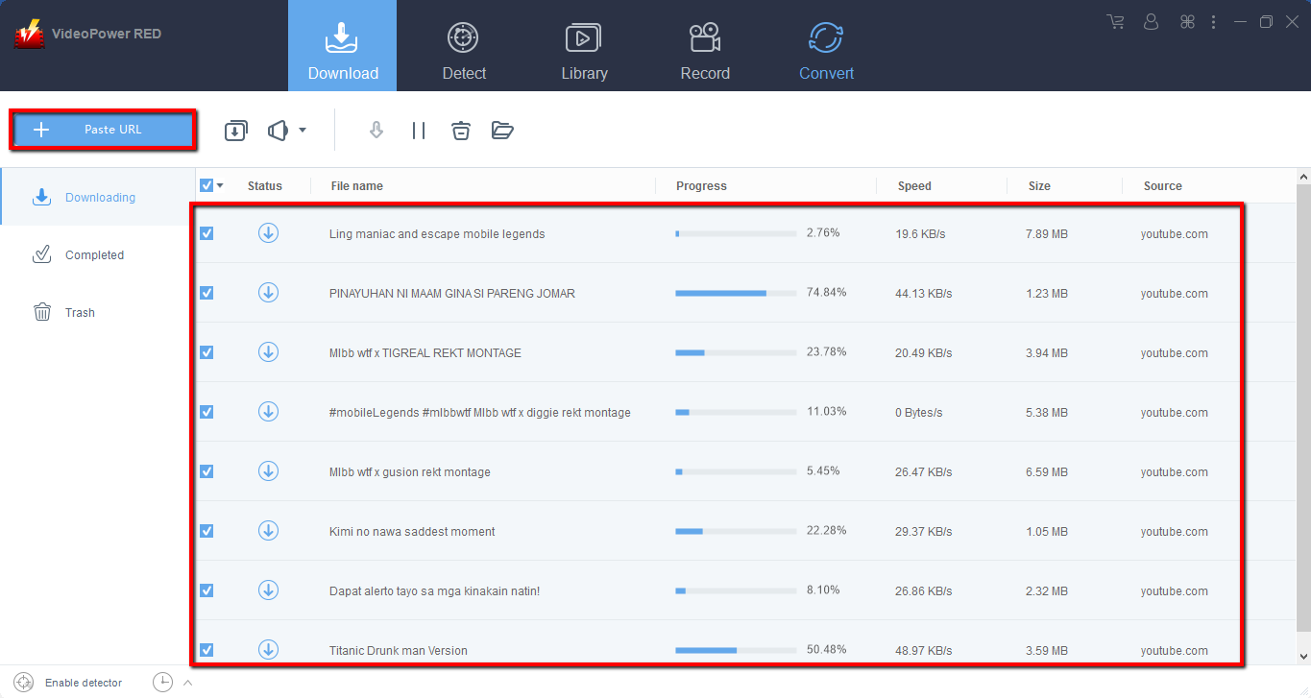Click the pause downloads icon in toolbar

click(419, 131)
